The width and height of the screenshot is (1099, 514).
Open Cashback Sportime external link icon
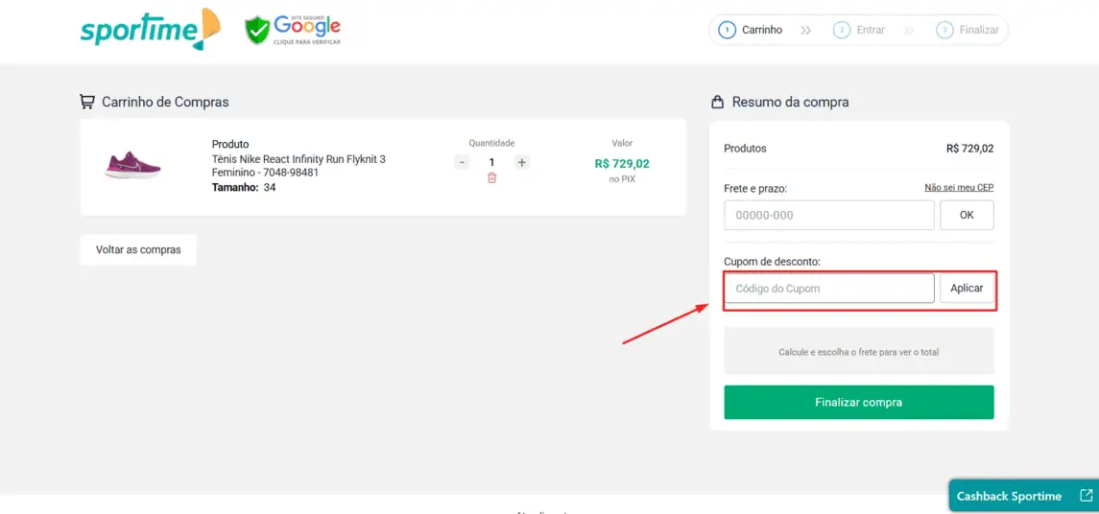click(x=1086, y=496)
